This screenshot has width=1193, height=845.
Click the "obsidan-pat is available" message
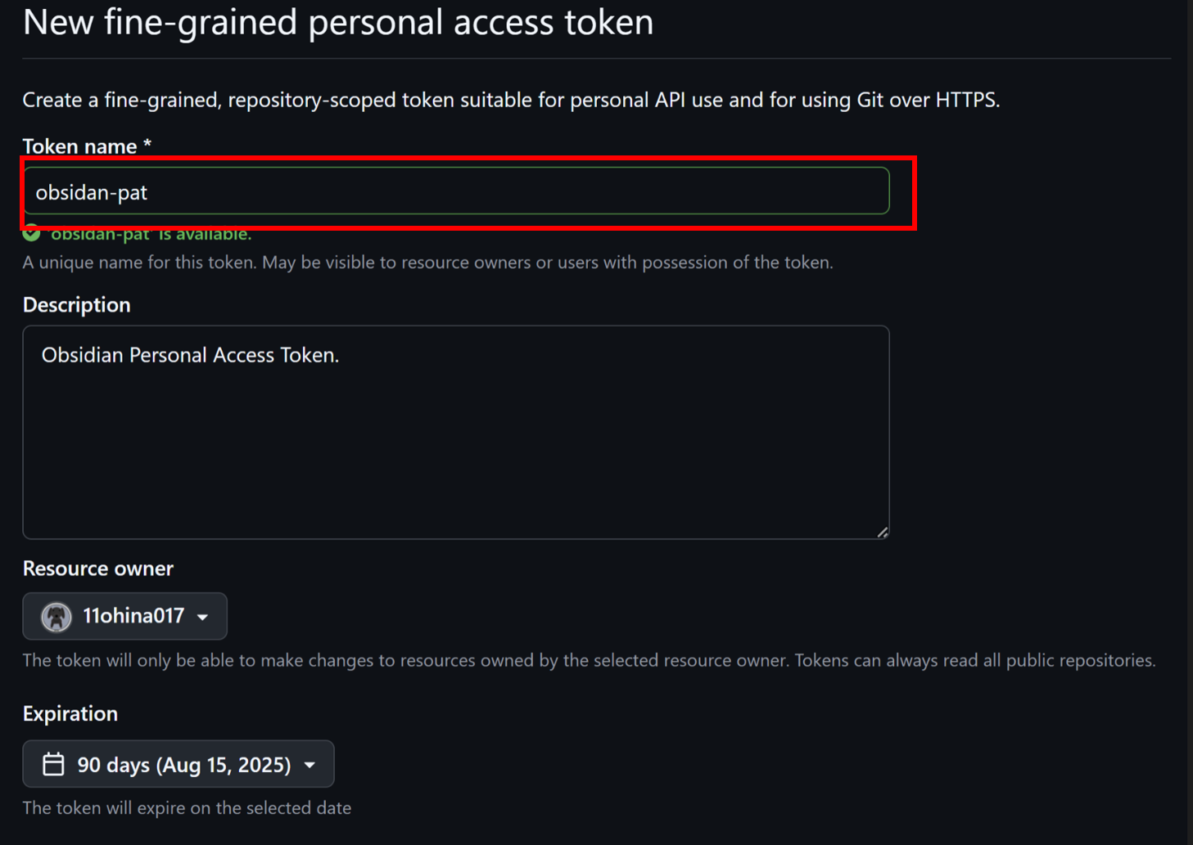point(151,236)
